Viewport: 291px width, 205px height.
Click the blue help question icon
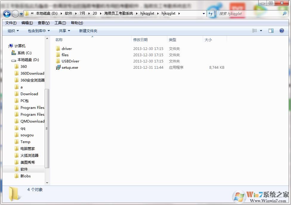pyautogui.click(x=281, y=31)
